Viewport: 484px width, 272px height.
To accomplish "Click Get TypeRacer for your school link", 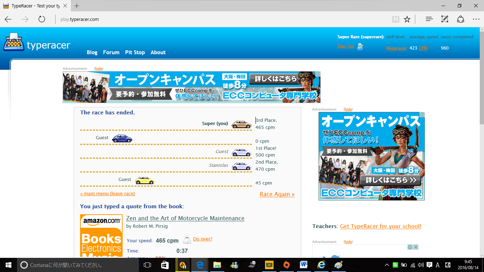I will [x=381, y=226].
